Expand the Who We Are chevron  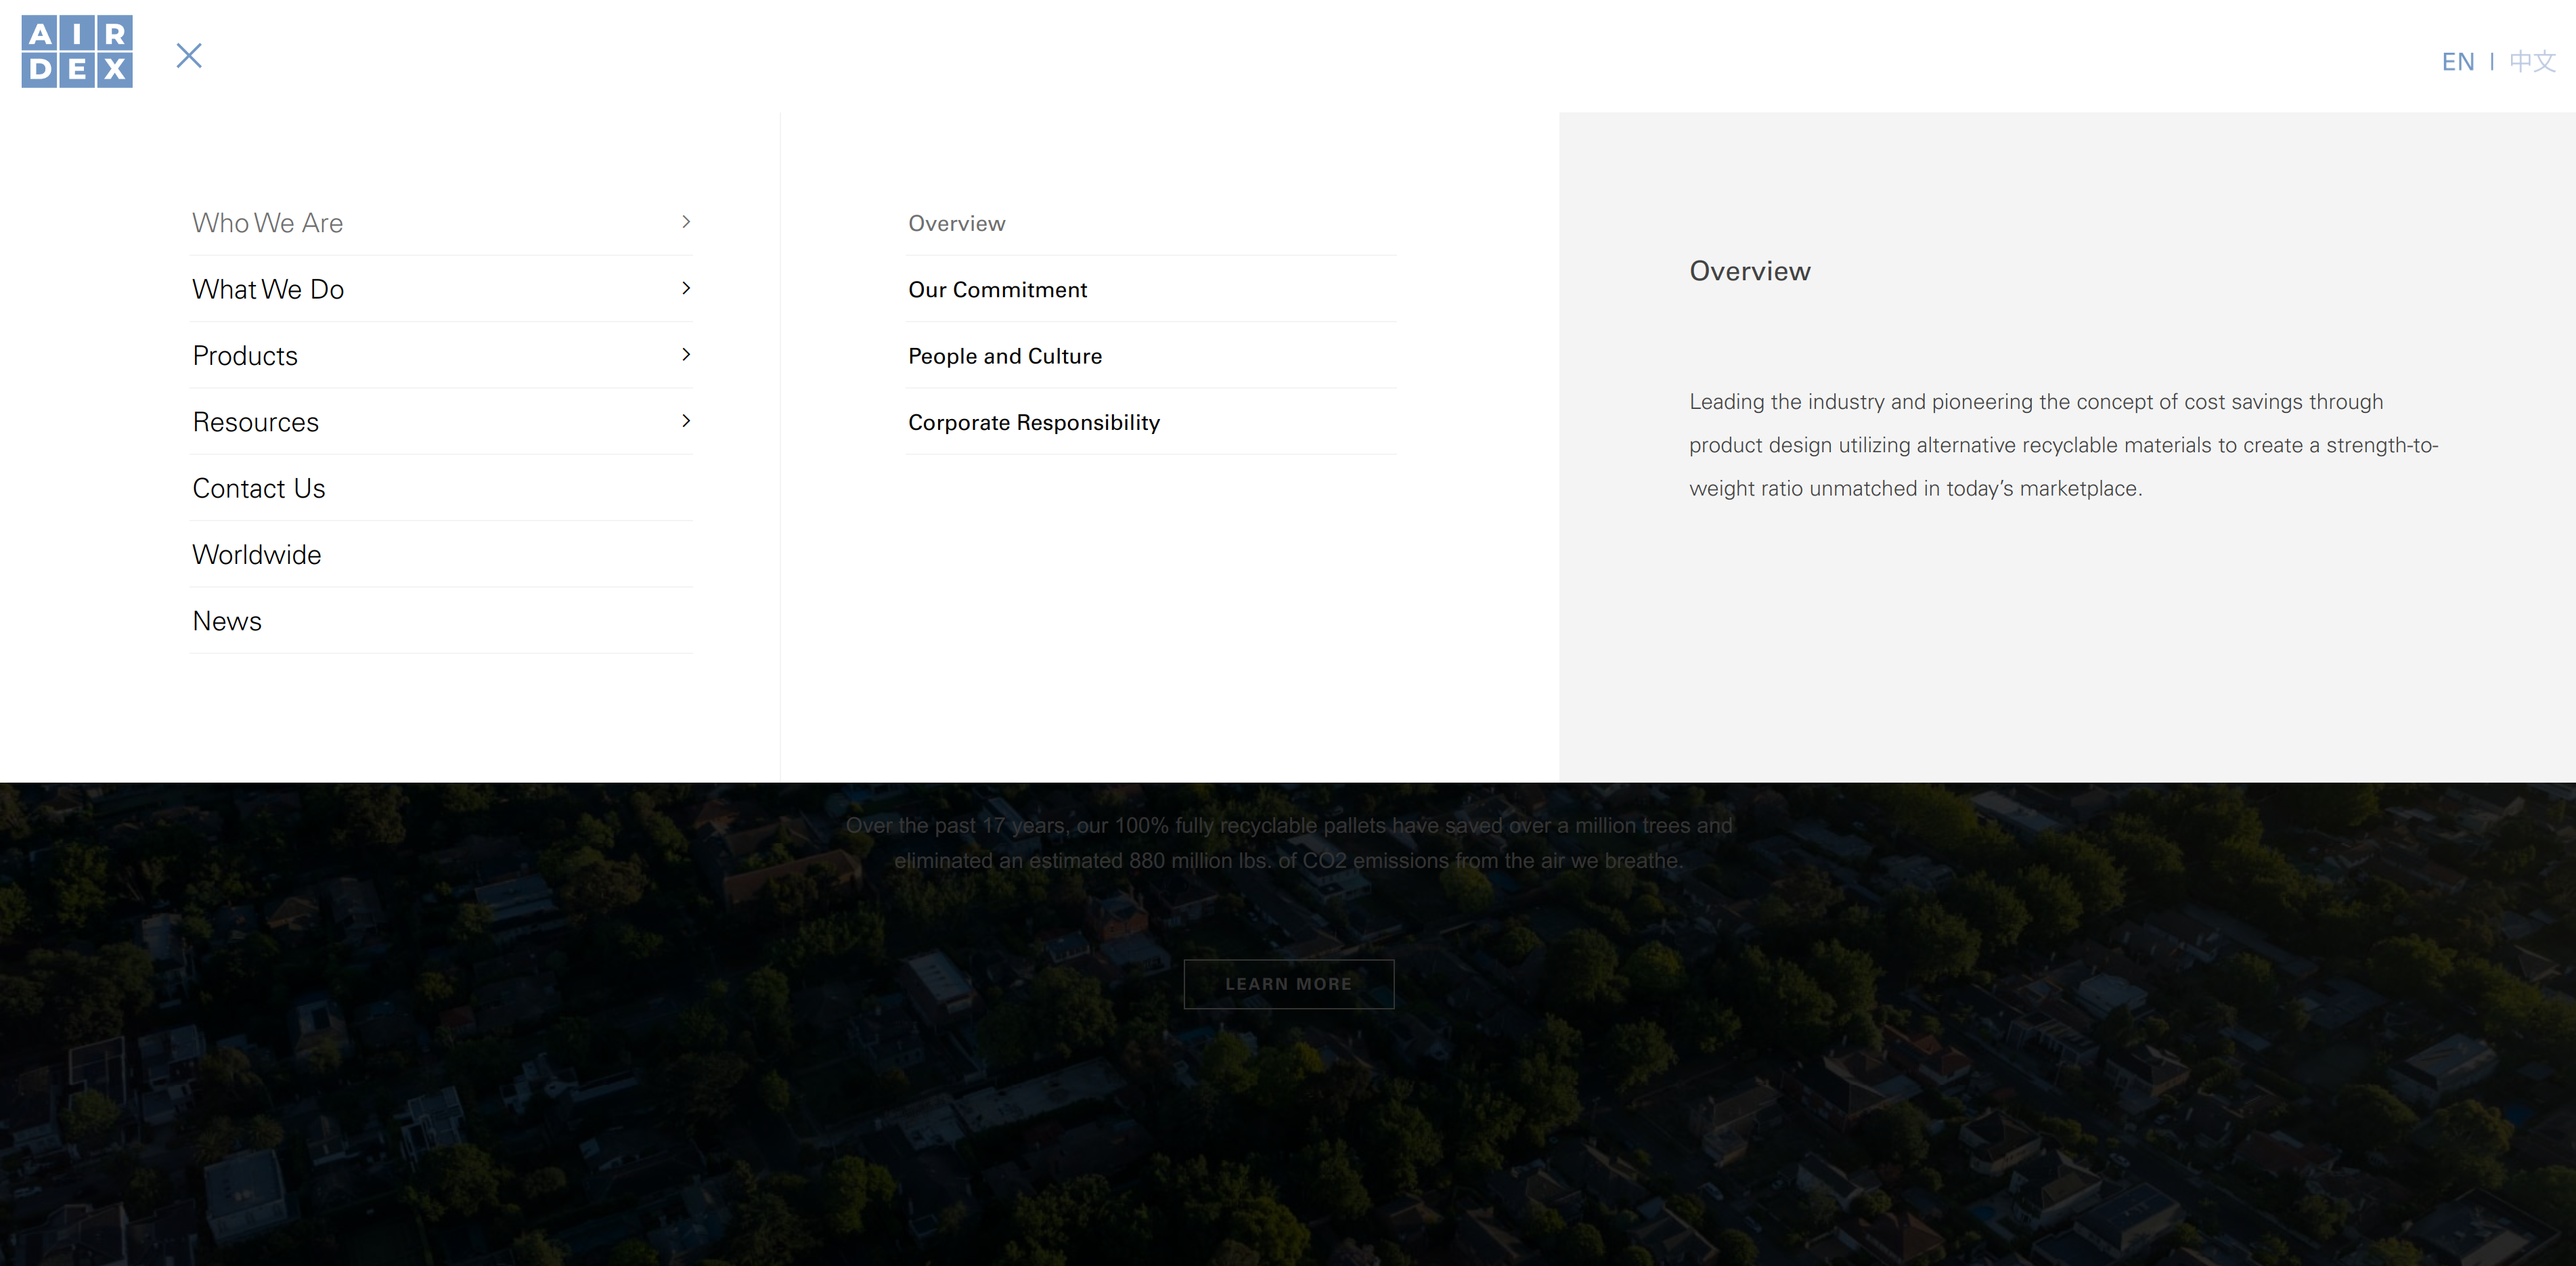pos(686,222)
